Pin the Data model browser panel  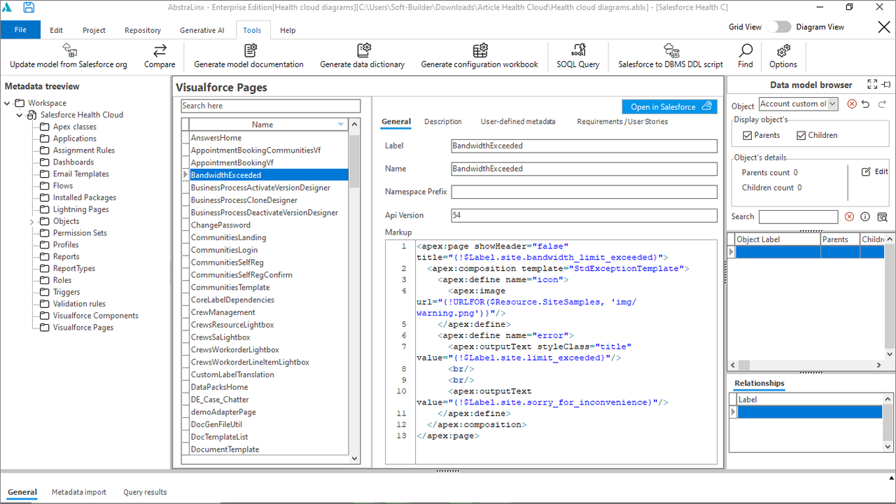click(886, 84)
